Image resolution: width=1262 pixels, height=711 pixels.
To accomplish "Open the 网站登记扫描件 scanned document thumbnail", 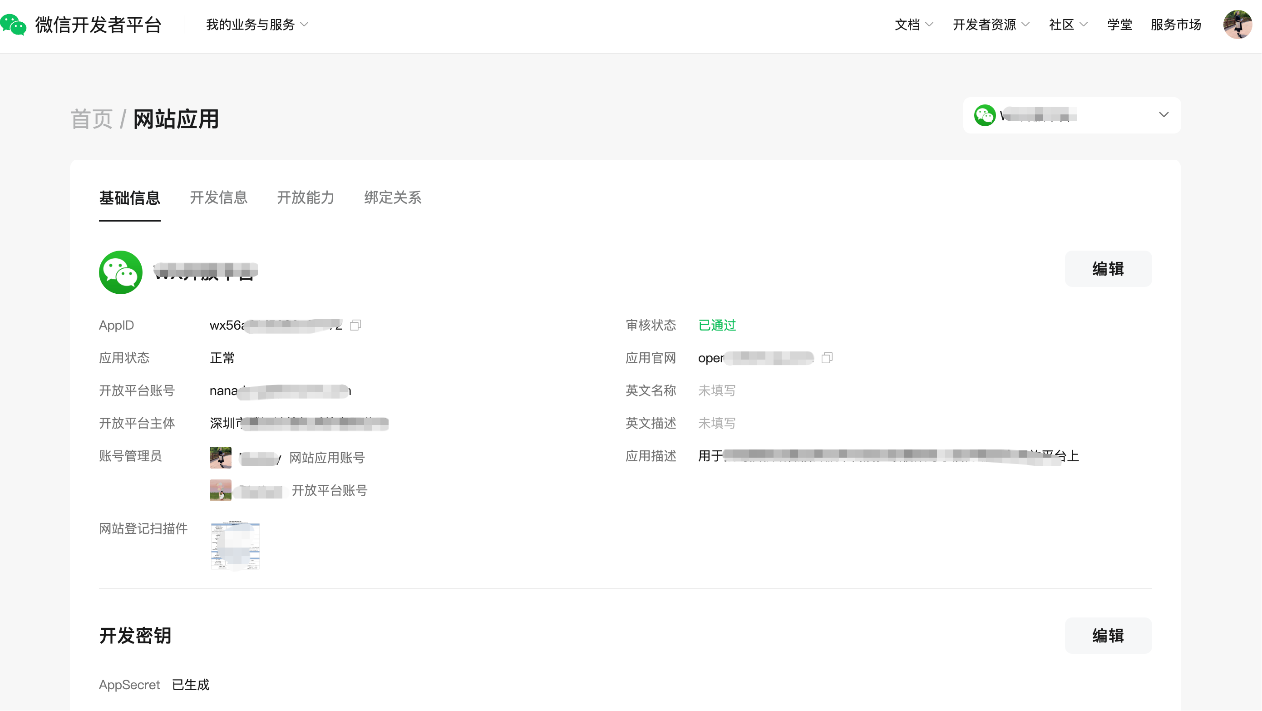I will pos(235,546).
